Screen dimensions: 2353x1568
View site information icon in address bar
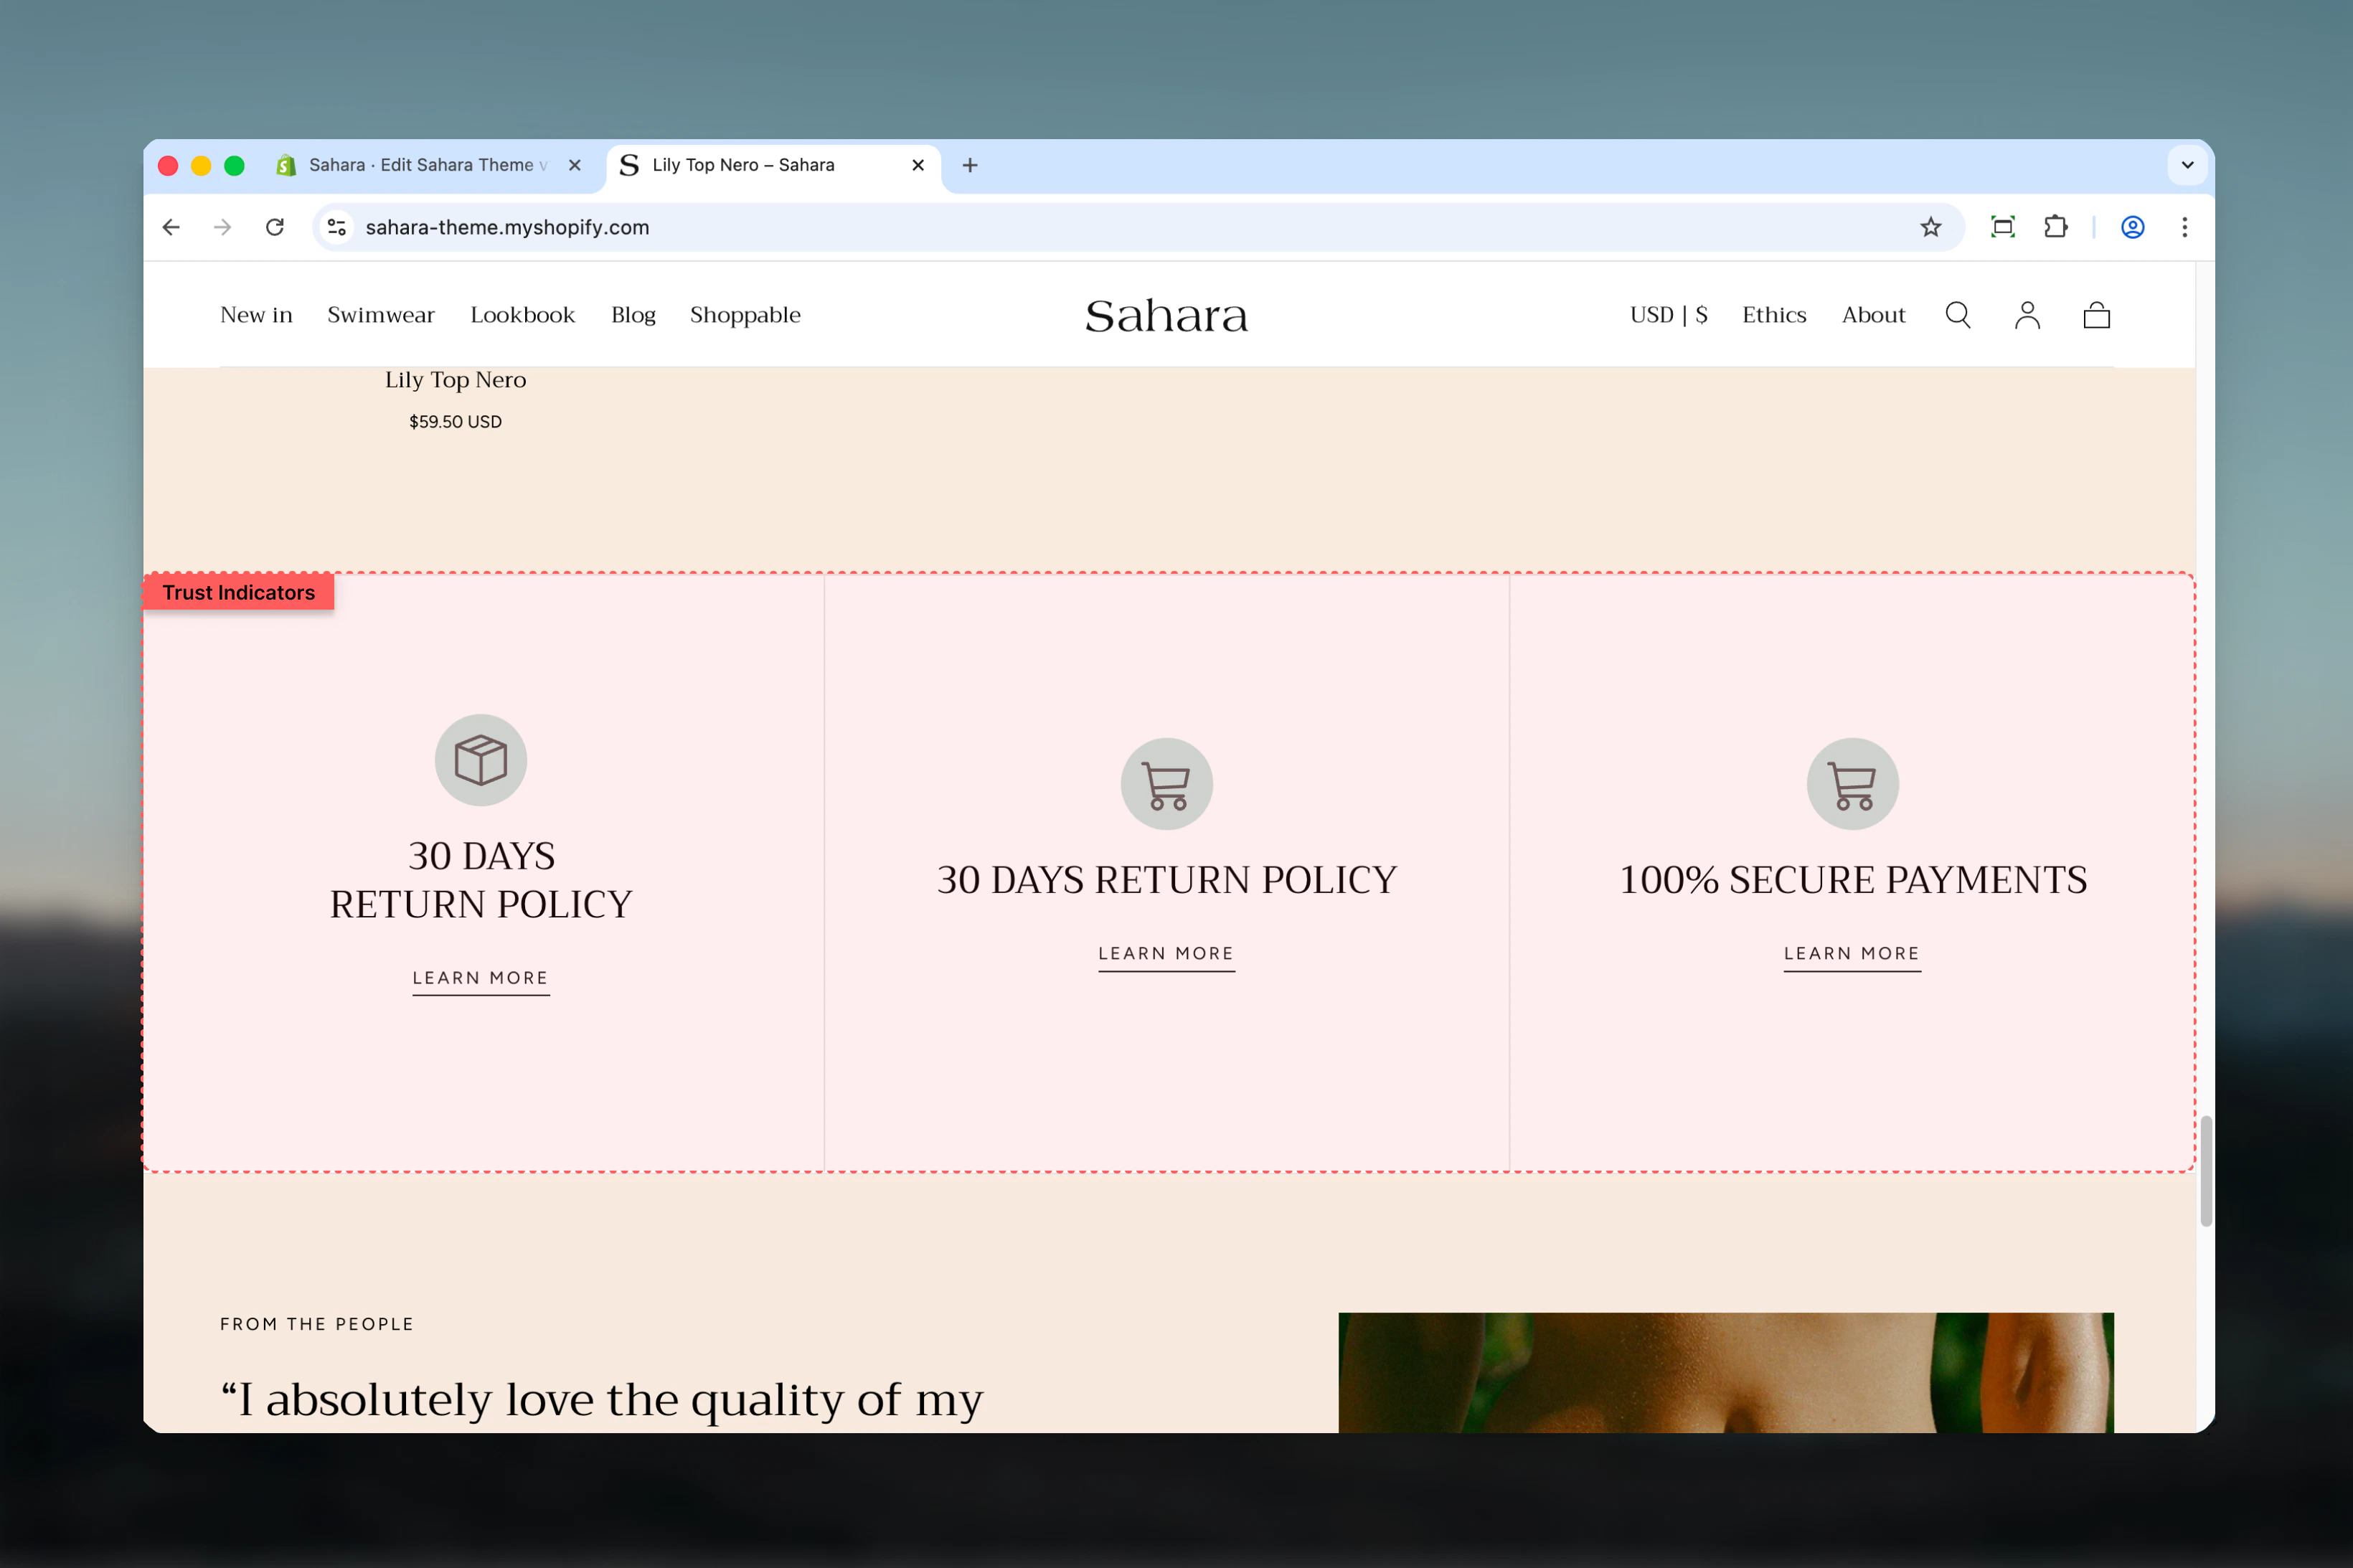click(337, 227)
